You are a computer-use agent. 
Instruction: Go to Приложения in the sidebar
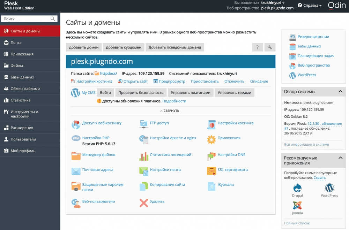click(x=30, y=54)
